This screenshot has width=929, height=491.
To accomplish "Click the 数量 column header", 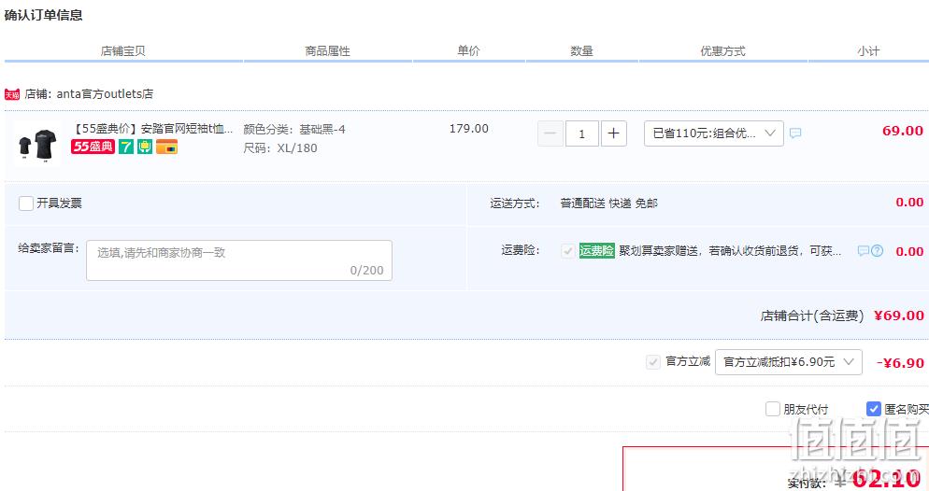I will tap(582, 51).
